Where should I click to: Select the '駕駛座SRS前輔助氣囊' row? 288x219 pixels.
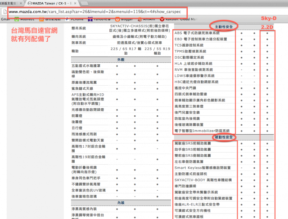coord(224,143)
